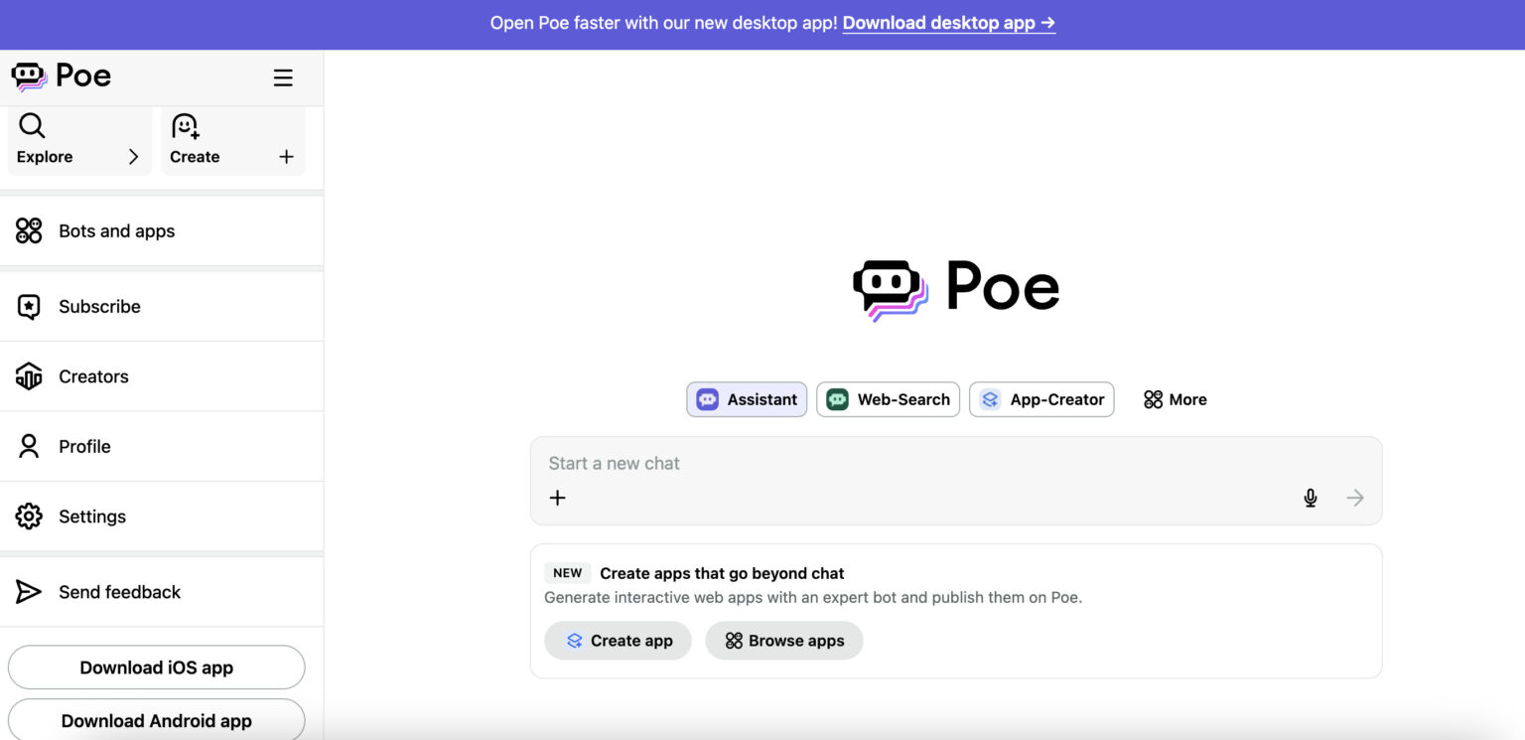The width and height of the screenshot is (1525, 740).
Task: Click the Subscribe star badge icon
Action: point(29,307)
